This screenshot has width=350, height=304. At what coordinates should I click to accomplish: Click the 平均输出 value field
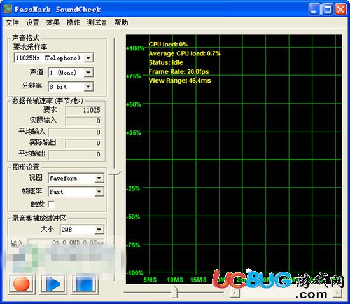pyautogui.click(x=74, y=154)
